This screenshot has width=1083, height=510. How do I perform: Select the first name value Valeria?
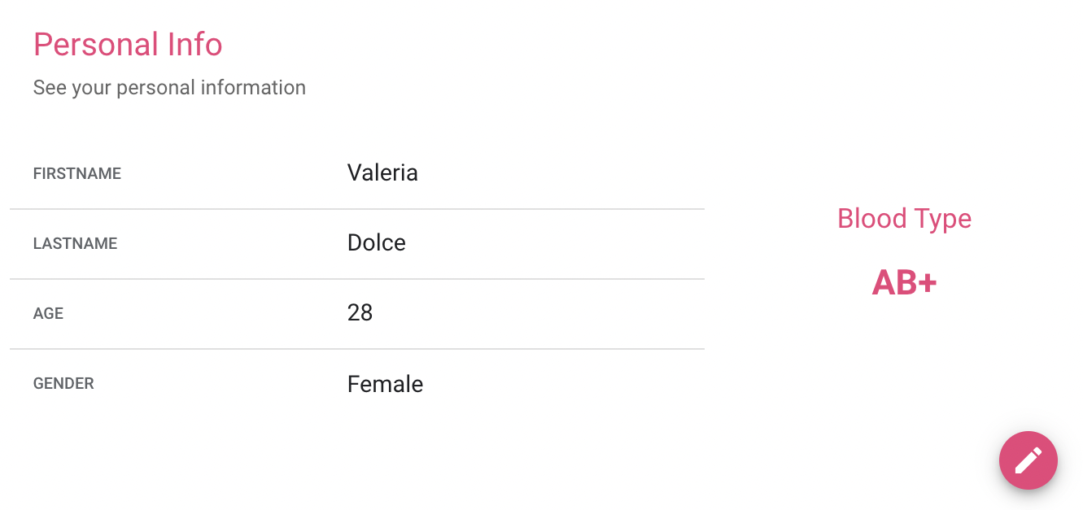coord(382,173)
